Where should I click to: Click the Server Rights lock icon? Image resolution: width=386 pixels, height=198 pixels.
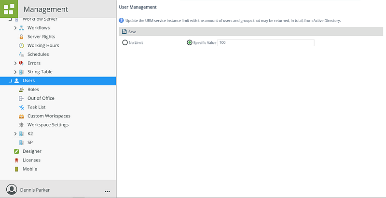click(x=21, y=37)
